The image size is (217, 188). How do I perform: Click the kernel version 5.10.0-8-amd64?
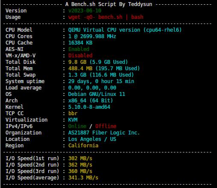(x=89, y=107)
